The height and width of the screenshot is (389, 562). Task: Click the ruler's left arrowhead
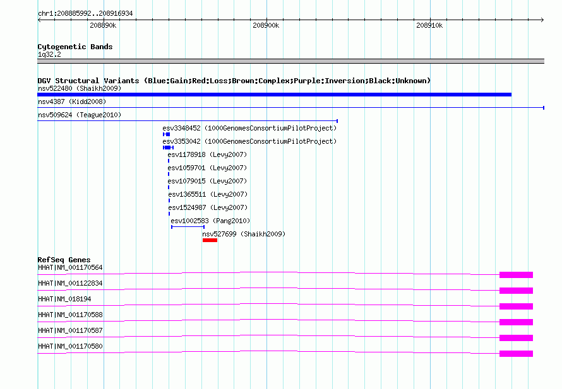point(39,20)
